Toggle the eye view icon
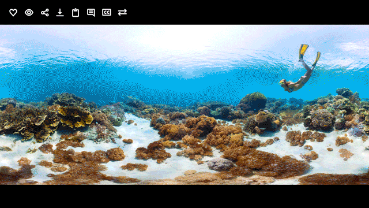 29,13
